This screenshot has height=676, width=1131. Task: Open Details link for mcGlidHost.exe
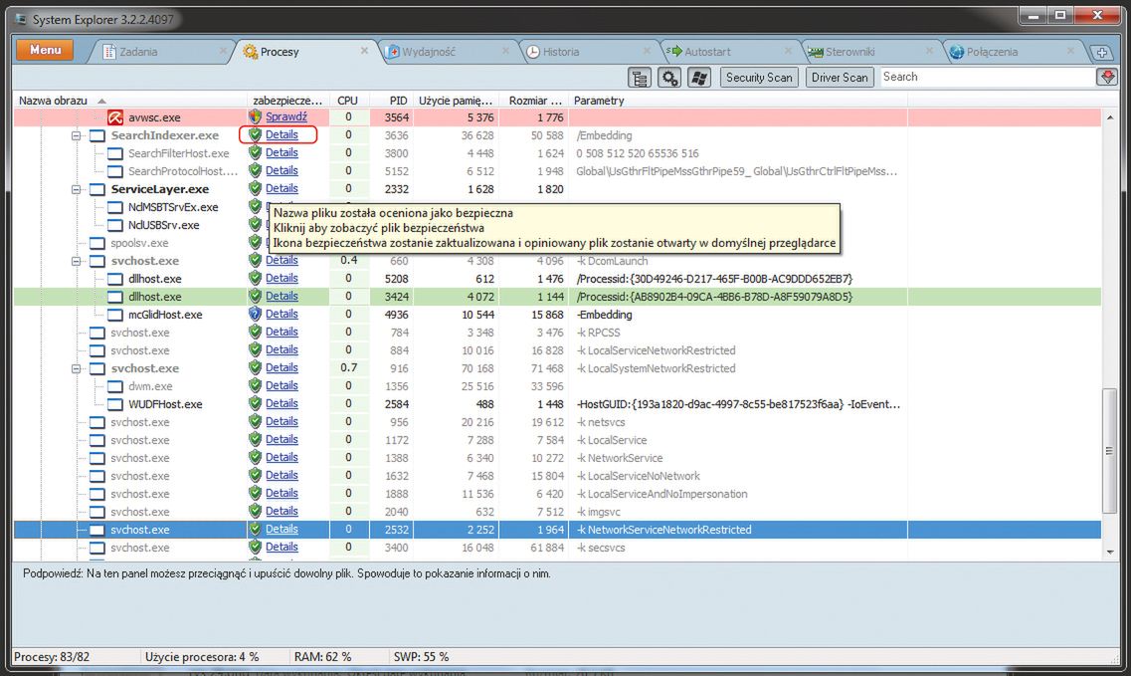[x=282, y=315]
